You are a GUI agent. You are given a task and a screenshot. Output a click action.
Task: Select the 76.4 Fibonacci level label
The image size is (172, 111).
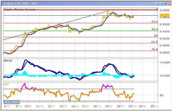click(154, 49)
